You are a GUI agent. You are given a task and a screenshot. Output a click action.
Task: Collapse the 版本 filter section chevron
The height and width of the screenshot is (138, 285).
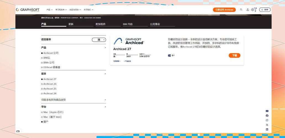click(x=105, y=74)
